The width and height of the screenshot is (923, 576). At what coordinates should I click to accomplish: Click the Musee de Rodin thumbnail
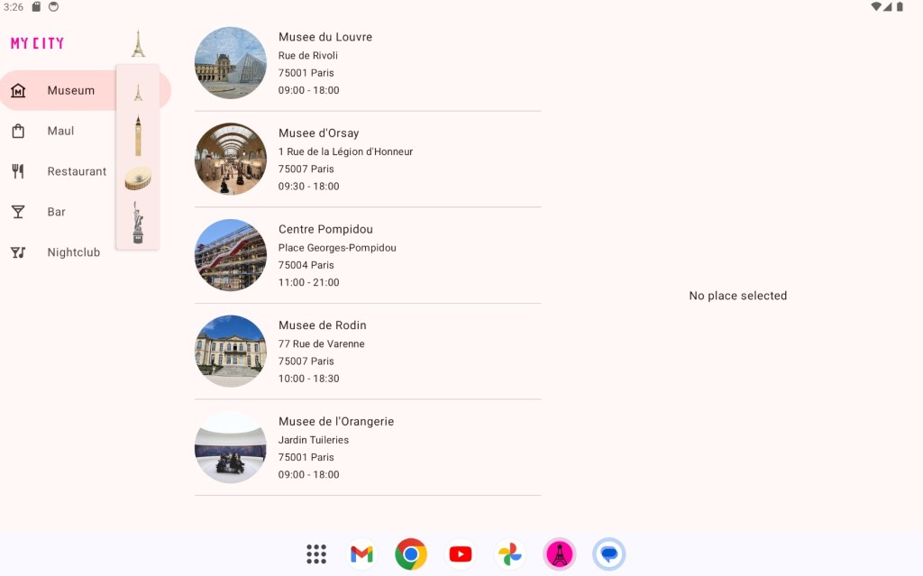coord(231,352)
